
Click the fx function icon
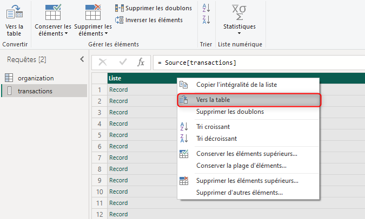coord(141,62)
